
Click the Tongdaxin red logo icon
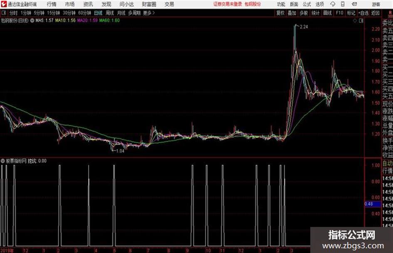click(x=3, y=4)
